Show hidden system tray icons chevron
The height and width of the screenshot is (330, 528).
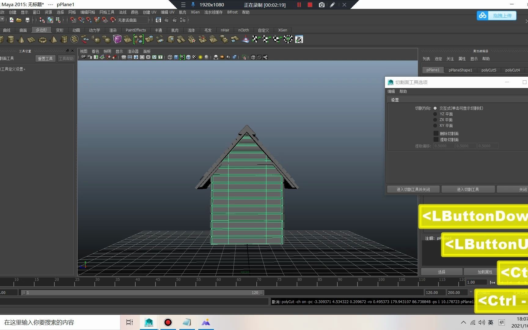[464, 322]
